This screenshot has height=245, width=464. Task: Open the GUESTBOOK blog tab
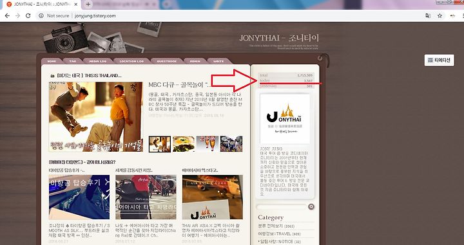coord(167,61)
